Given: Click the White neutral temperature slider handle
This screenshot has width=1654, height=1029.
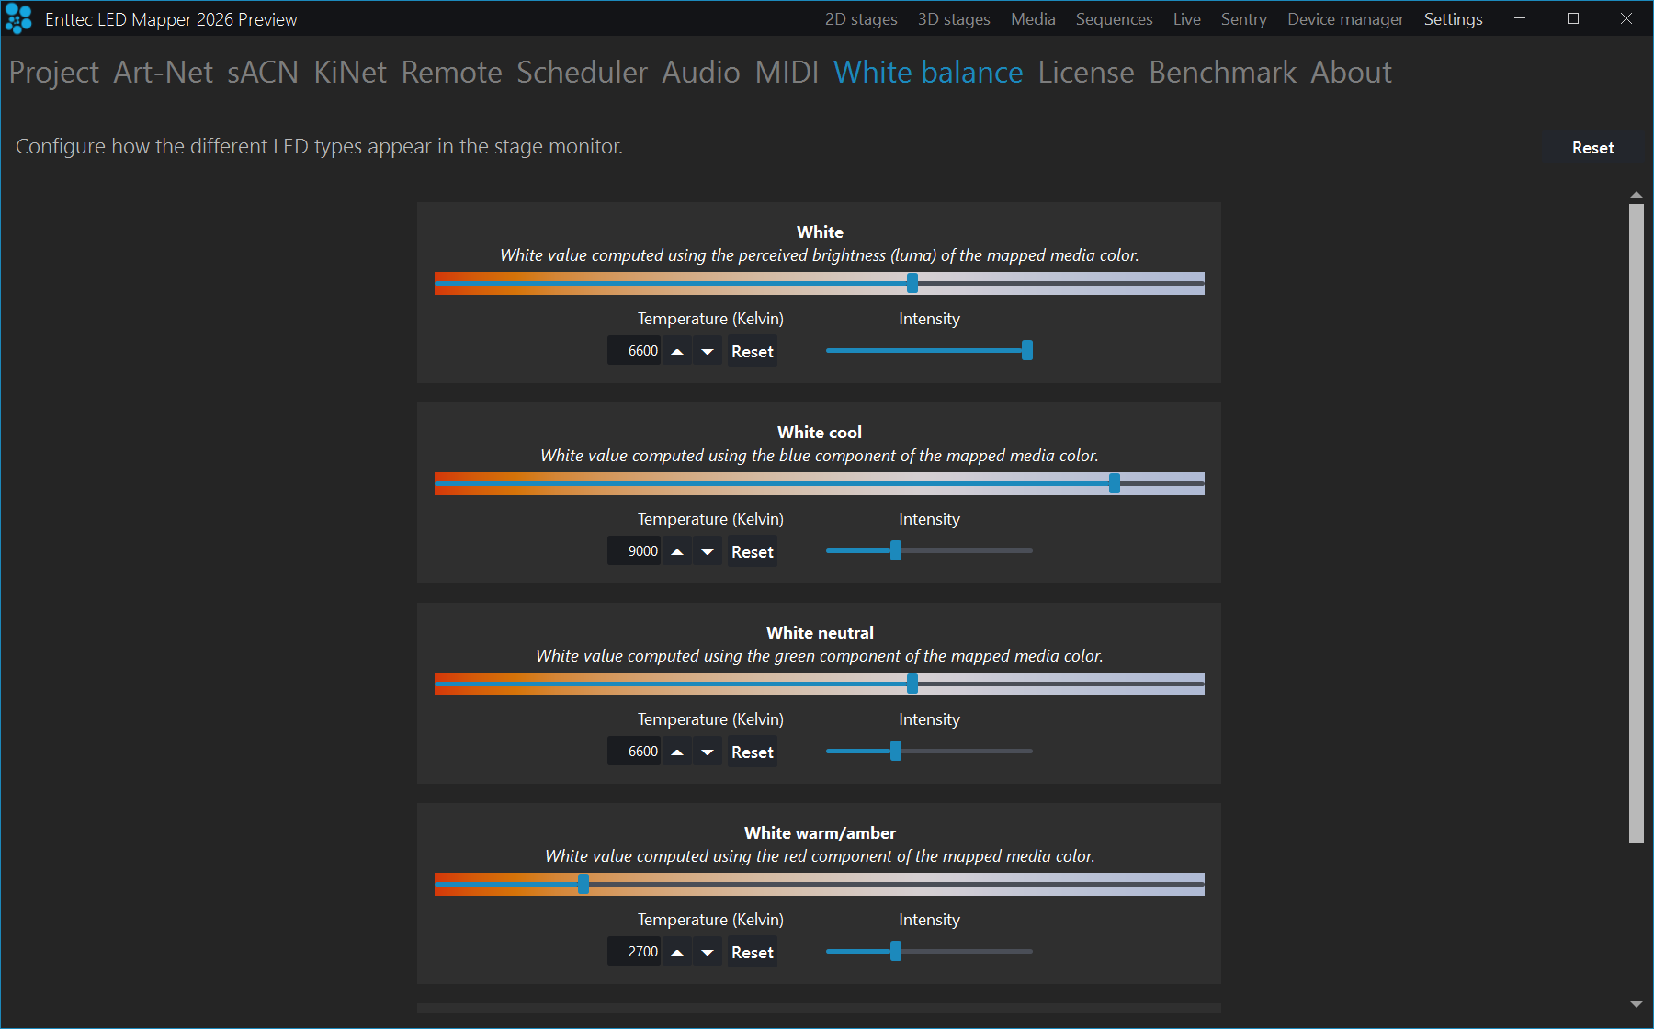Looking at the screenshot, I should pos(912,684).
